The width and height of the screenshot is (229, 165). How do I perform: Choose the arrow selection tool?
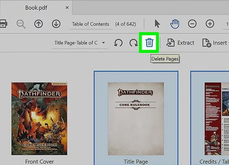coord(157,24)
